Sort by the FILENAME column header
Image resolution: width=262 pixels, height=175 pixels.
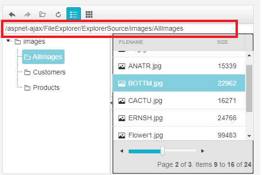pyautogui.click(x=131, y=42)
